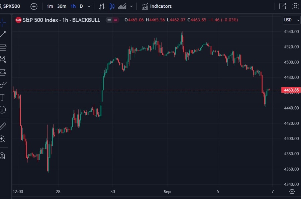Select the bars chart style
The image size is (301, 199).
coord(102,6)
